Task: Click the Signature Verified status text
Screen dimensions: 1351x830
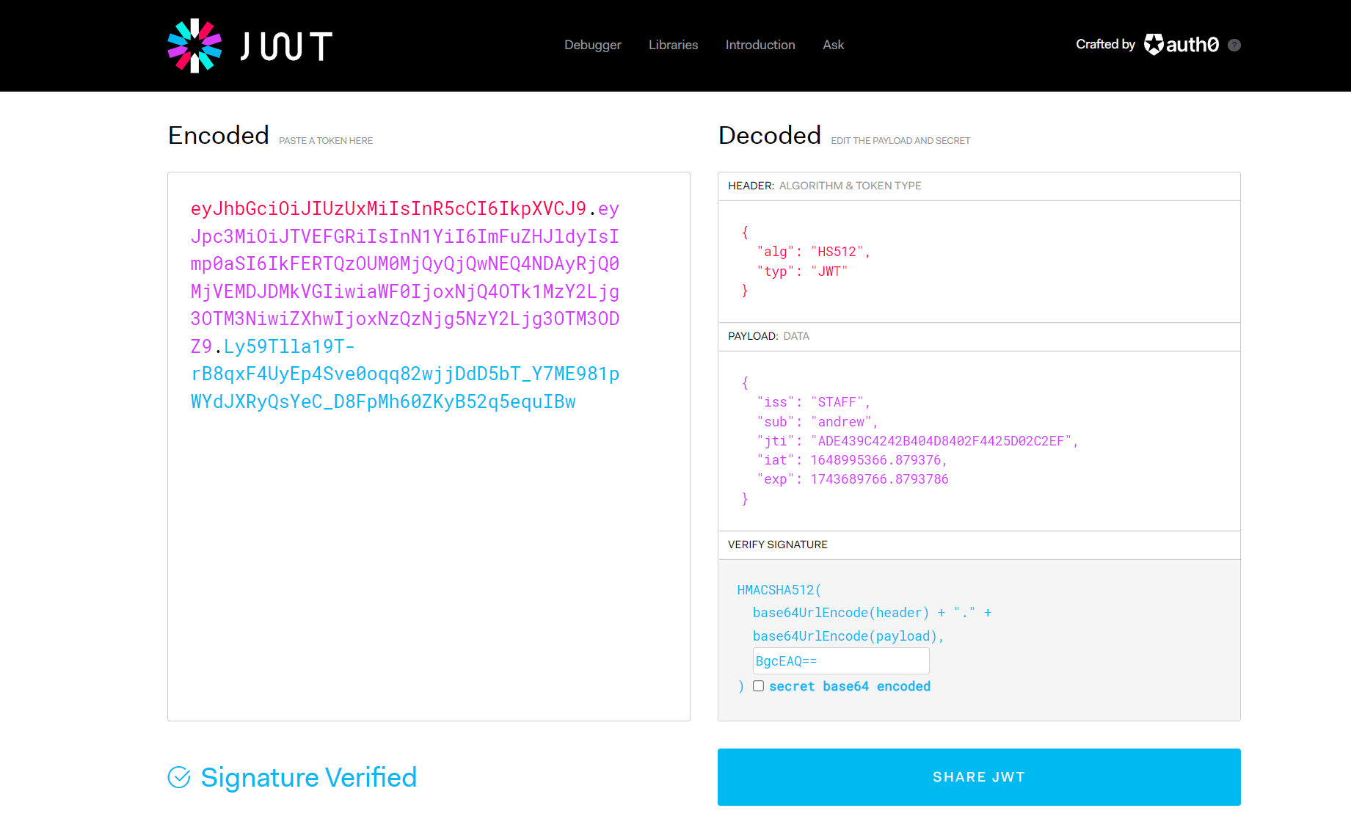Action: pyautogui.click(x=308, y=777)
